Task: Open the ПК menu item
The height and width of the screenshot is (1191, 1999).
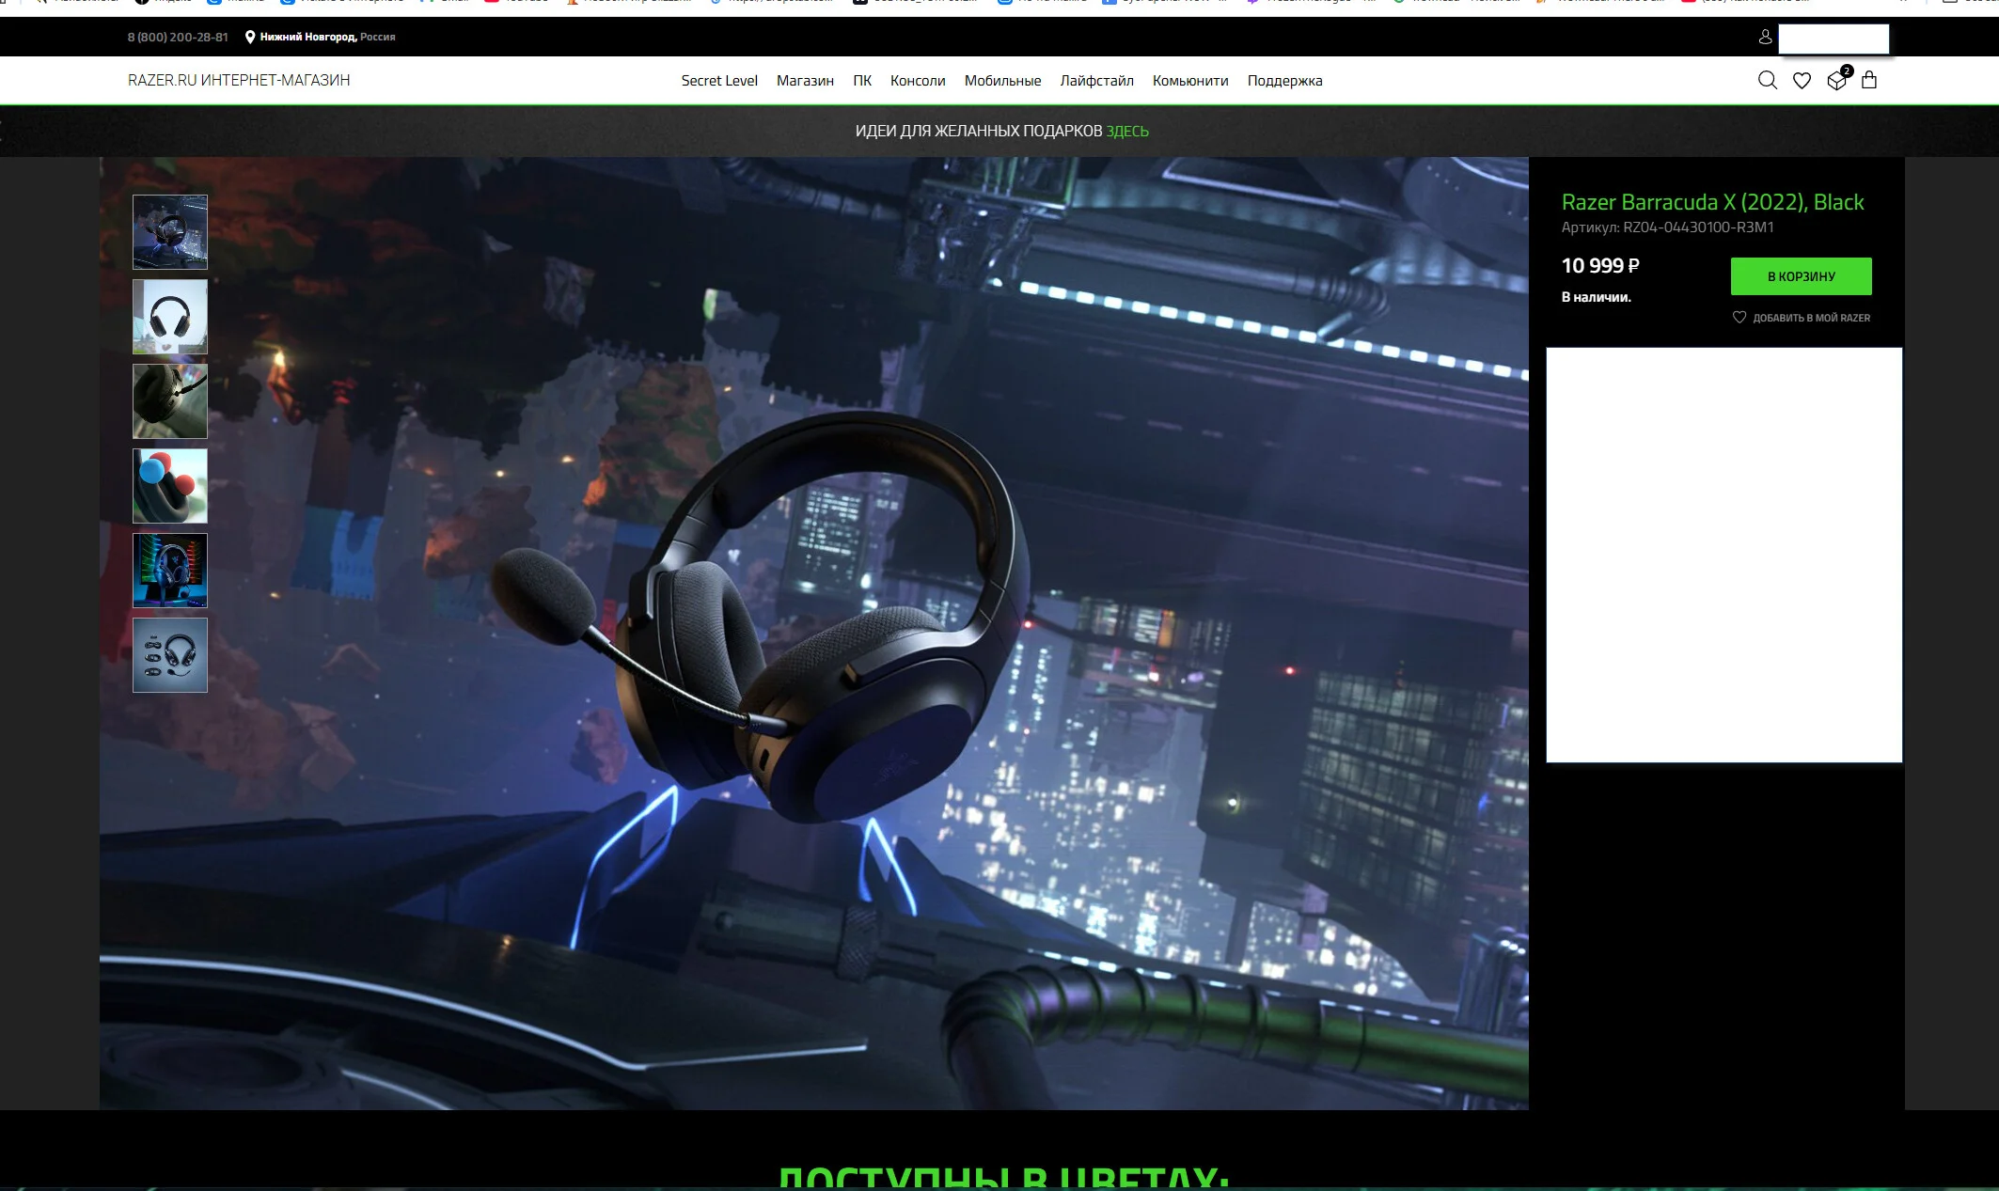Action: pyautogui.click(x=862, y=81)
